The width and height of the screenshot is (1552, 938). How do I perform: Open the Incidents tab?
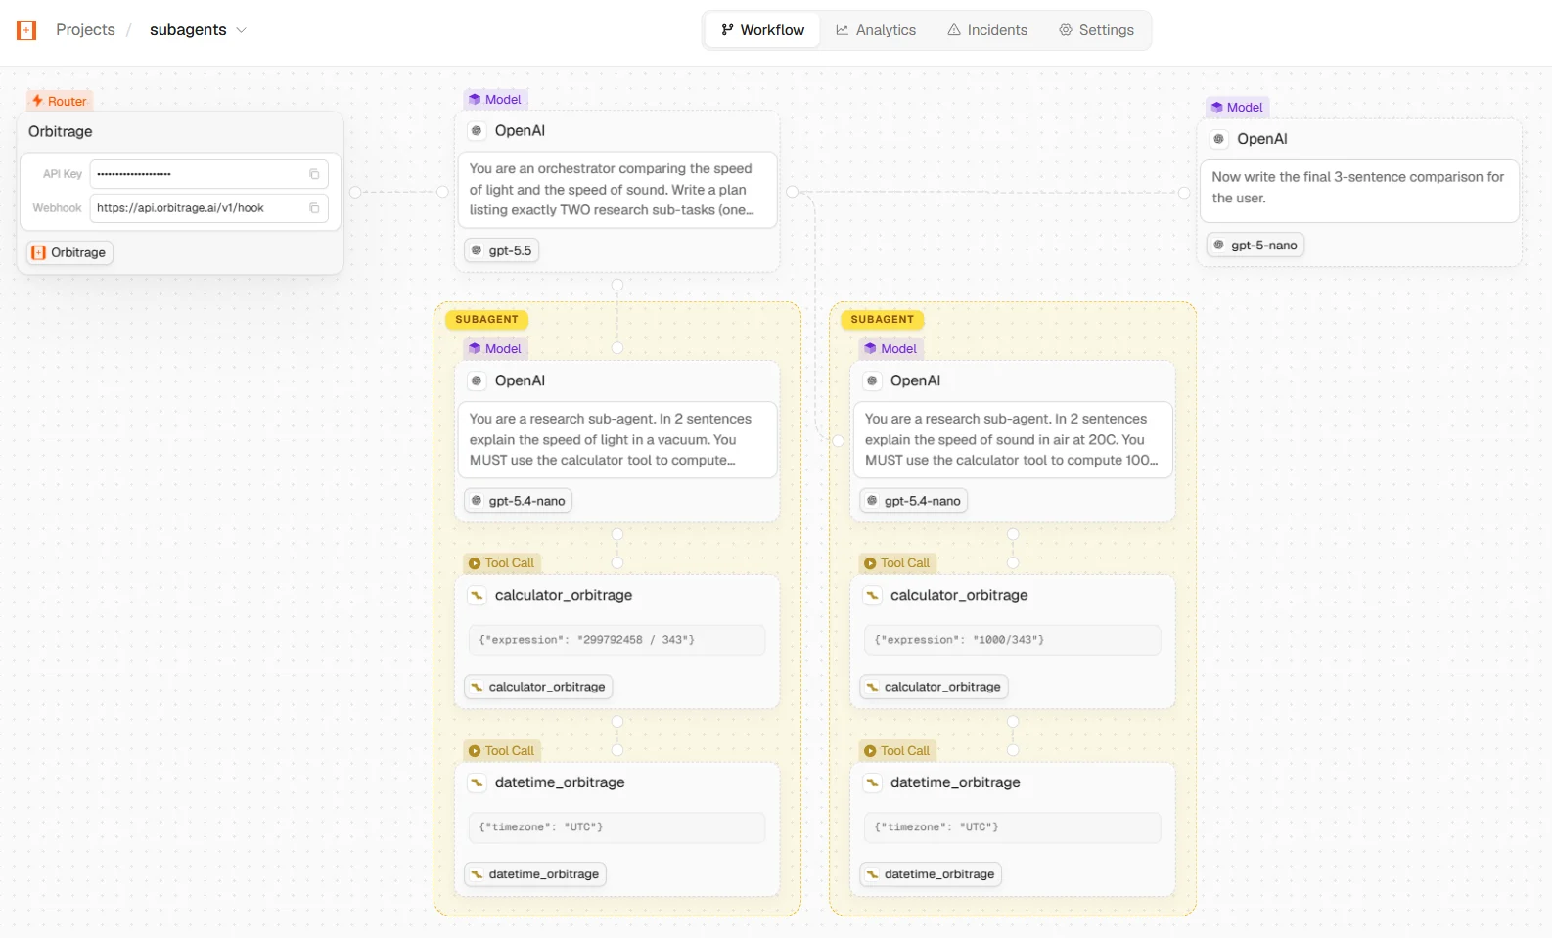coord(987,30)
